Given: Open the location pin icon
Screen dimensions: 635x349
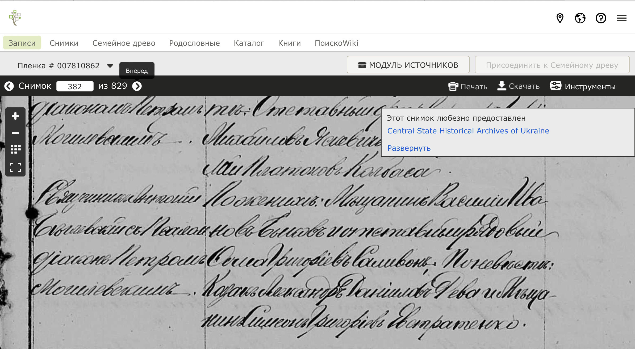Looking at the screenshot, I should click(x=560, y=18).
